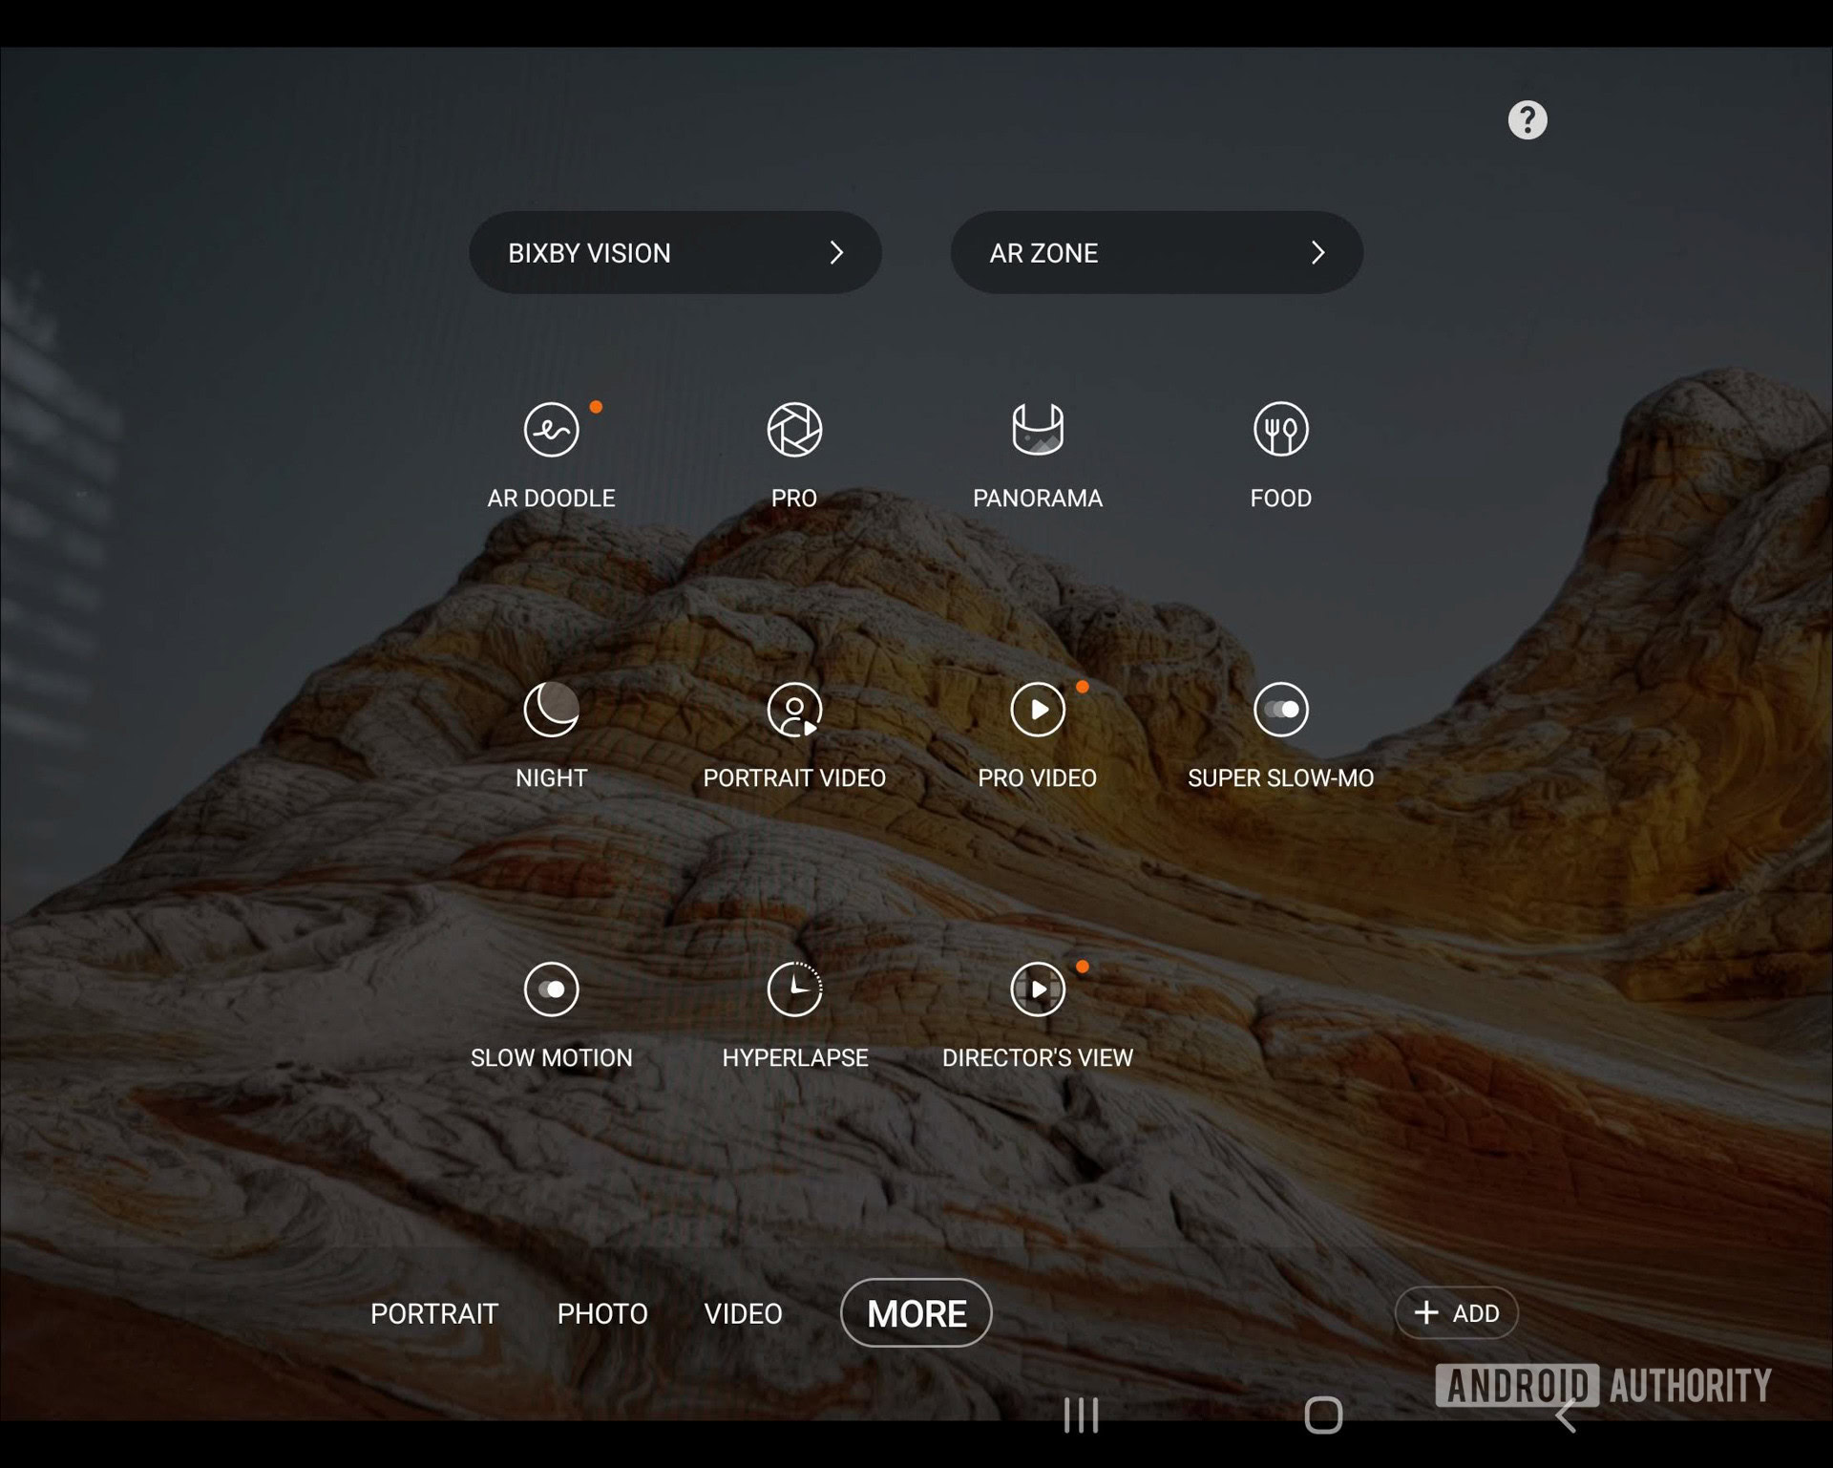The image size is (1833, 1468).
Task: Select Slow Motion mode
Action: [x=551, y=989]
